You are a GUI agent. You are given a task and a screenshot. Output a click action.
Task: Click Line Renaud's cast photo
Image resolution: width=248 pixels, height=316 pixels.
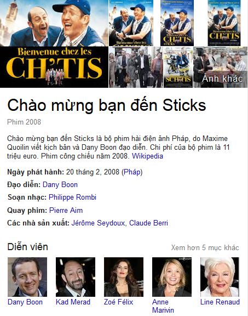pyautogui.click(x=220, y=277)
